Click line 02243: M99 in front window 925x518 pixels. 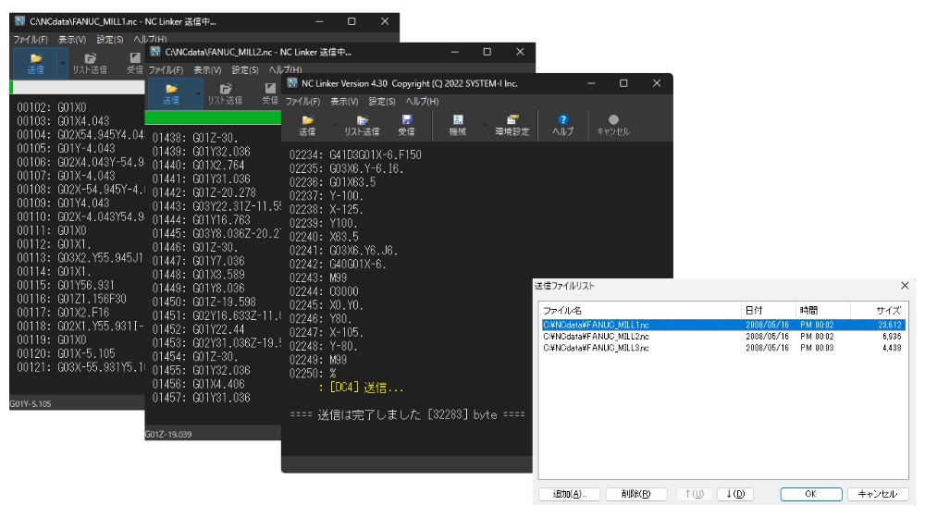318,277
